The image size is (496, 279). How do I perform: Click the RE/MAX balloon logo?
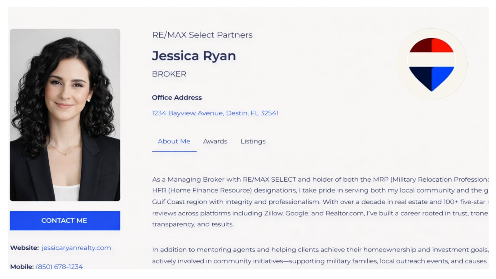click(x=432, y=64)
